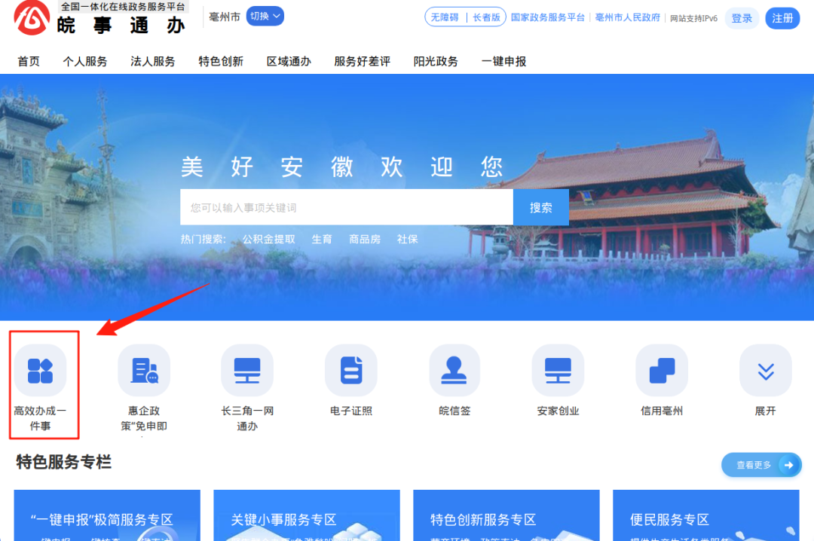The image size is (814, 541).
Task: Click the 注册 register button
Action: pos(782,18)
